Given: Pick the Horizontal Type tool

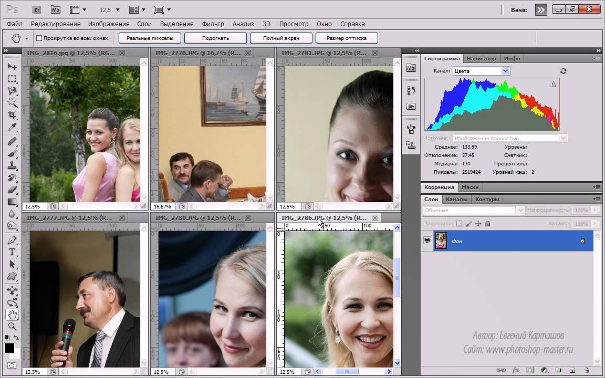Looking at the screenshot, I should (x=12, y=252).
